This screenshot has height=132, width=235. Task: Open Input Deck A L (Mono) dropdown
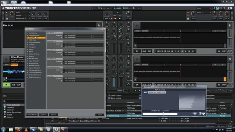click(x=83, y=35)
